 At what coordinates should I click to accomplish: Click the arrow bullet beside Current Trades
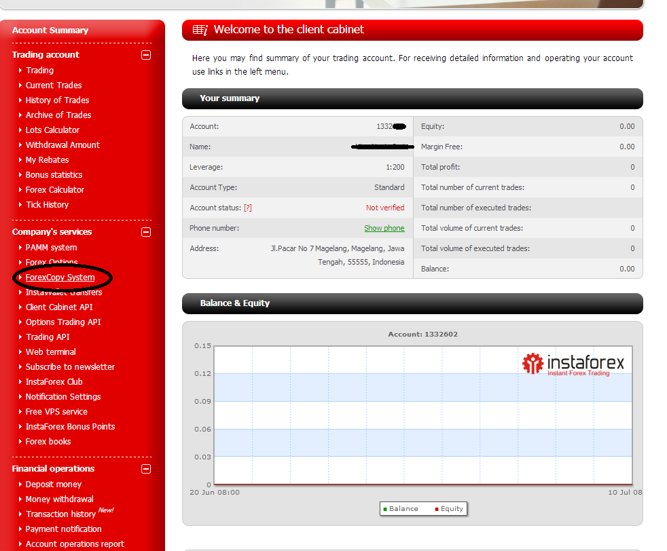tap(20, 85)
